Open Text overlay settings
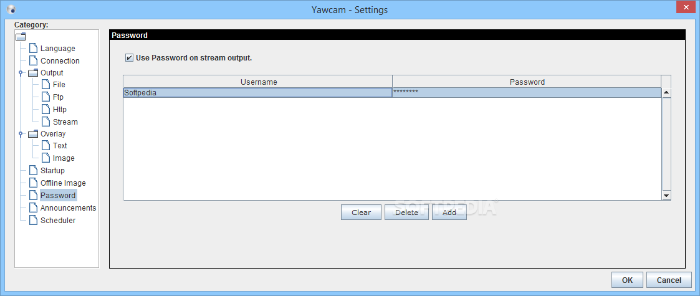Viewport: 700px width, 296px height. point(60,146)
